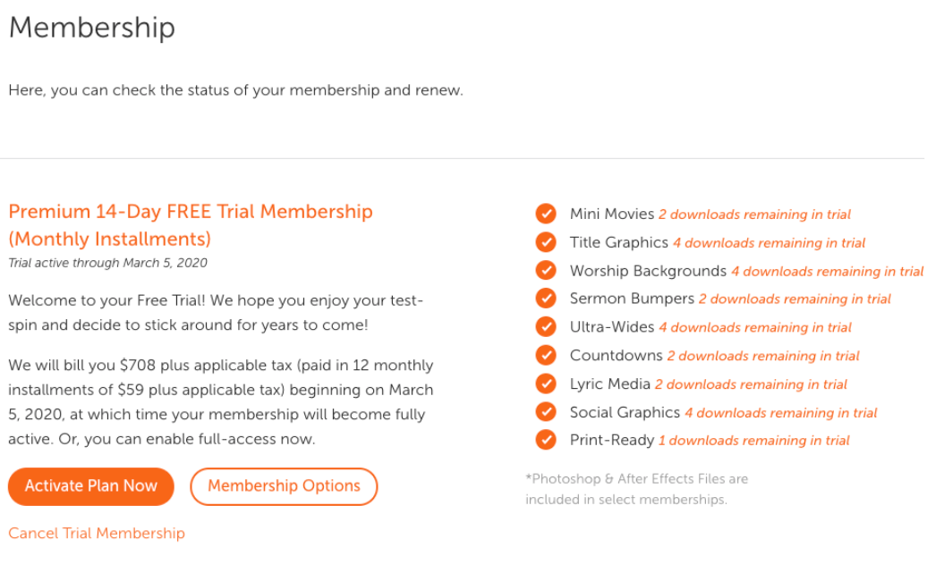
Task: Click the checkmark icon beside Mini Movies
Action: pos(546,214)
